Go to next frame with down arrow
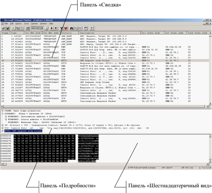 tap(51, 28)
